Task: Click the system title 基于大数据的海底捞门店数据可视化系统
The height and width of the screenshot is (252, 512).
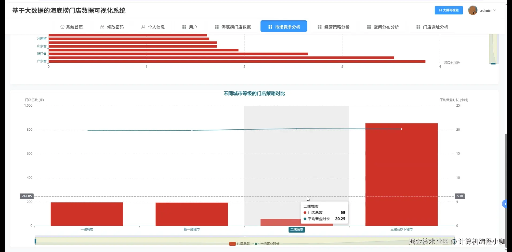Action: pos(69,10)
